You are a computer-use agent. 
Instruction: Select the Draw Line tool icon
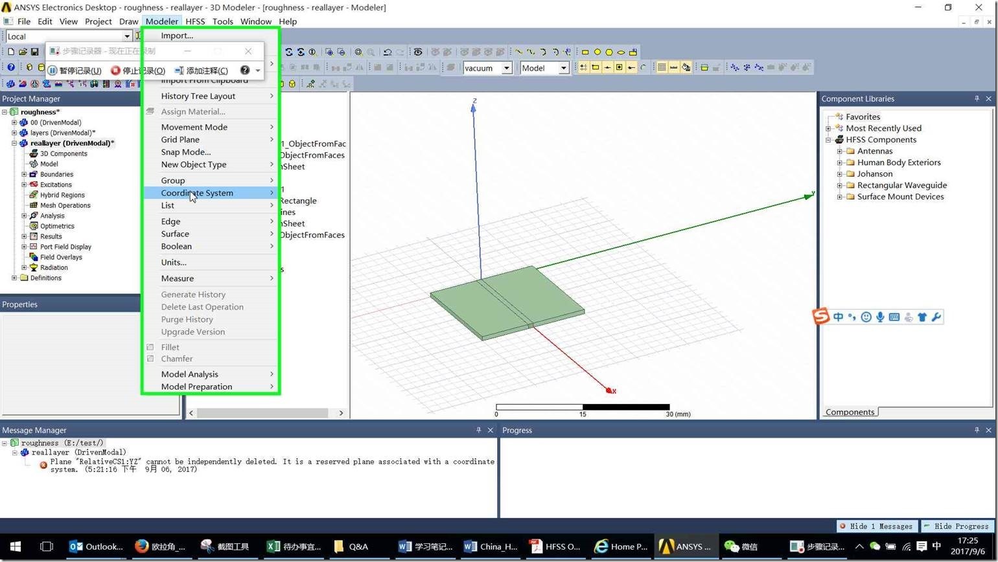pyautogui.click(x=518, y=52)
